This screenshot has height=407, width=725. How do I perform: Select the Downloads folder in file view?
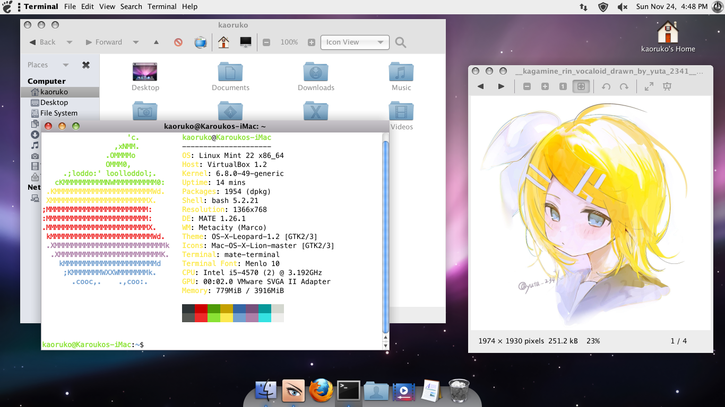coord(316,76)
